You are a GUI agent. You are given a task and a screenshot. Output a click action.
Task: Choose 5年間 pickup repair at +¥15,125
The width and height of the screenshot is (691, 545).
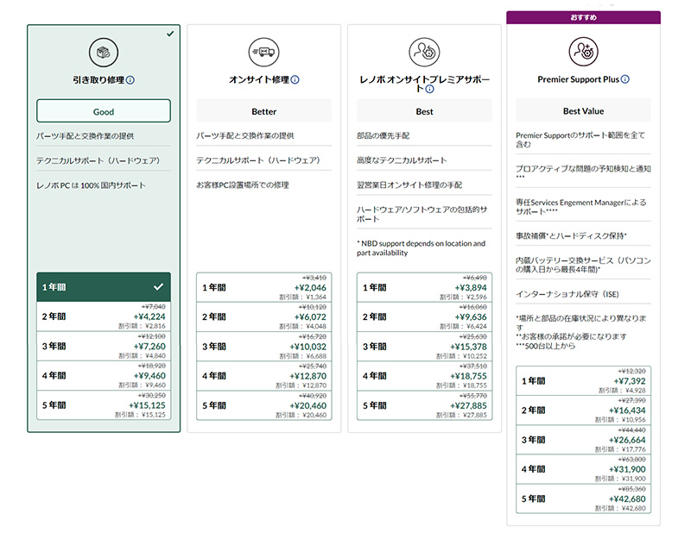coord(104,404)
